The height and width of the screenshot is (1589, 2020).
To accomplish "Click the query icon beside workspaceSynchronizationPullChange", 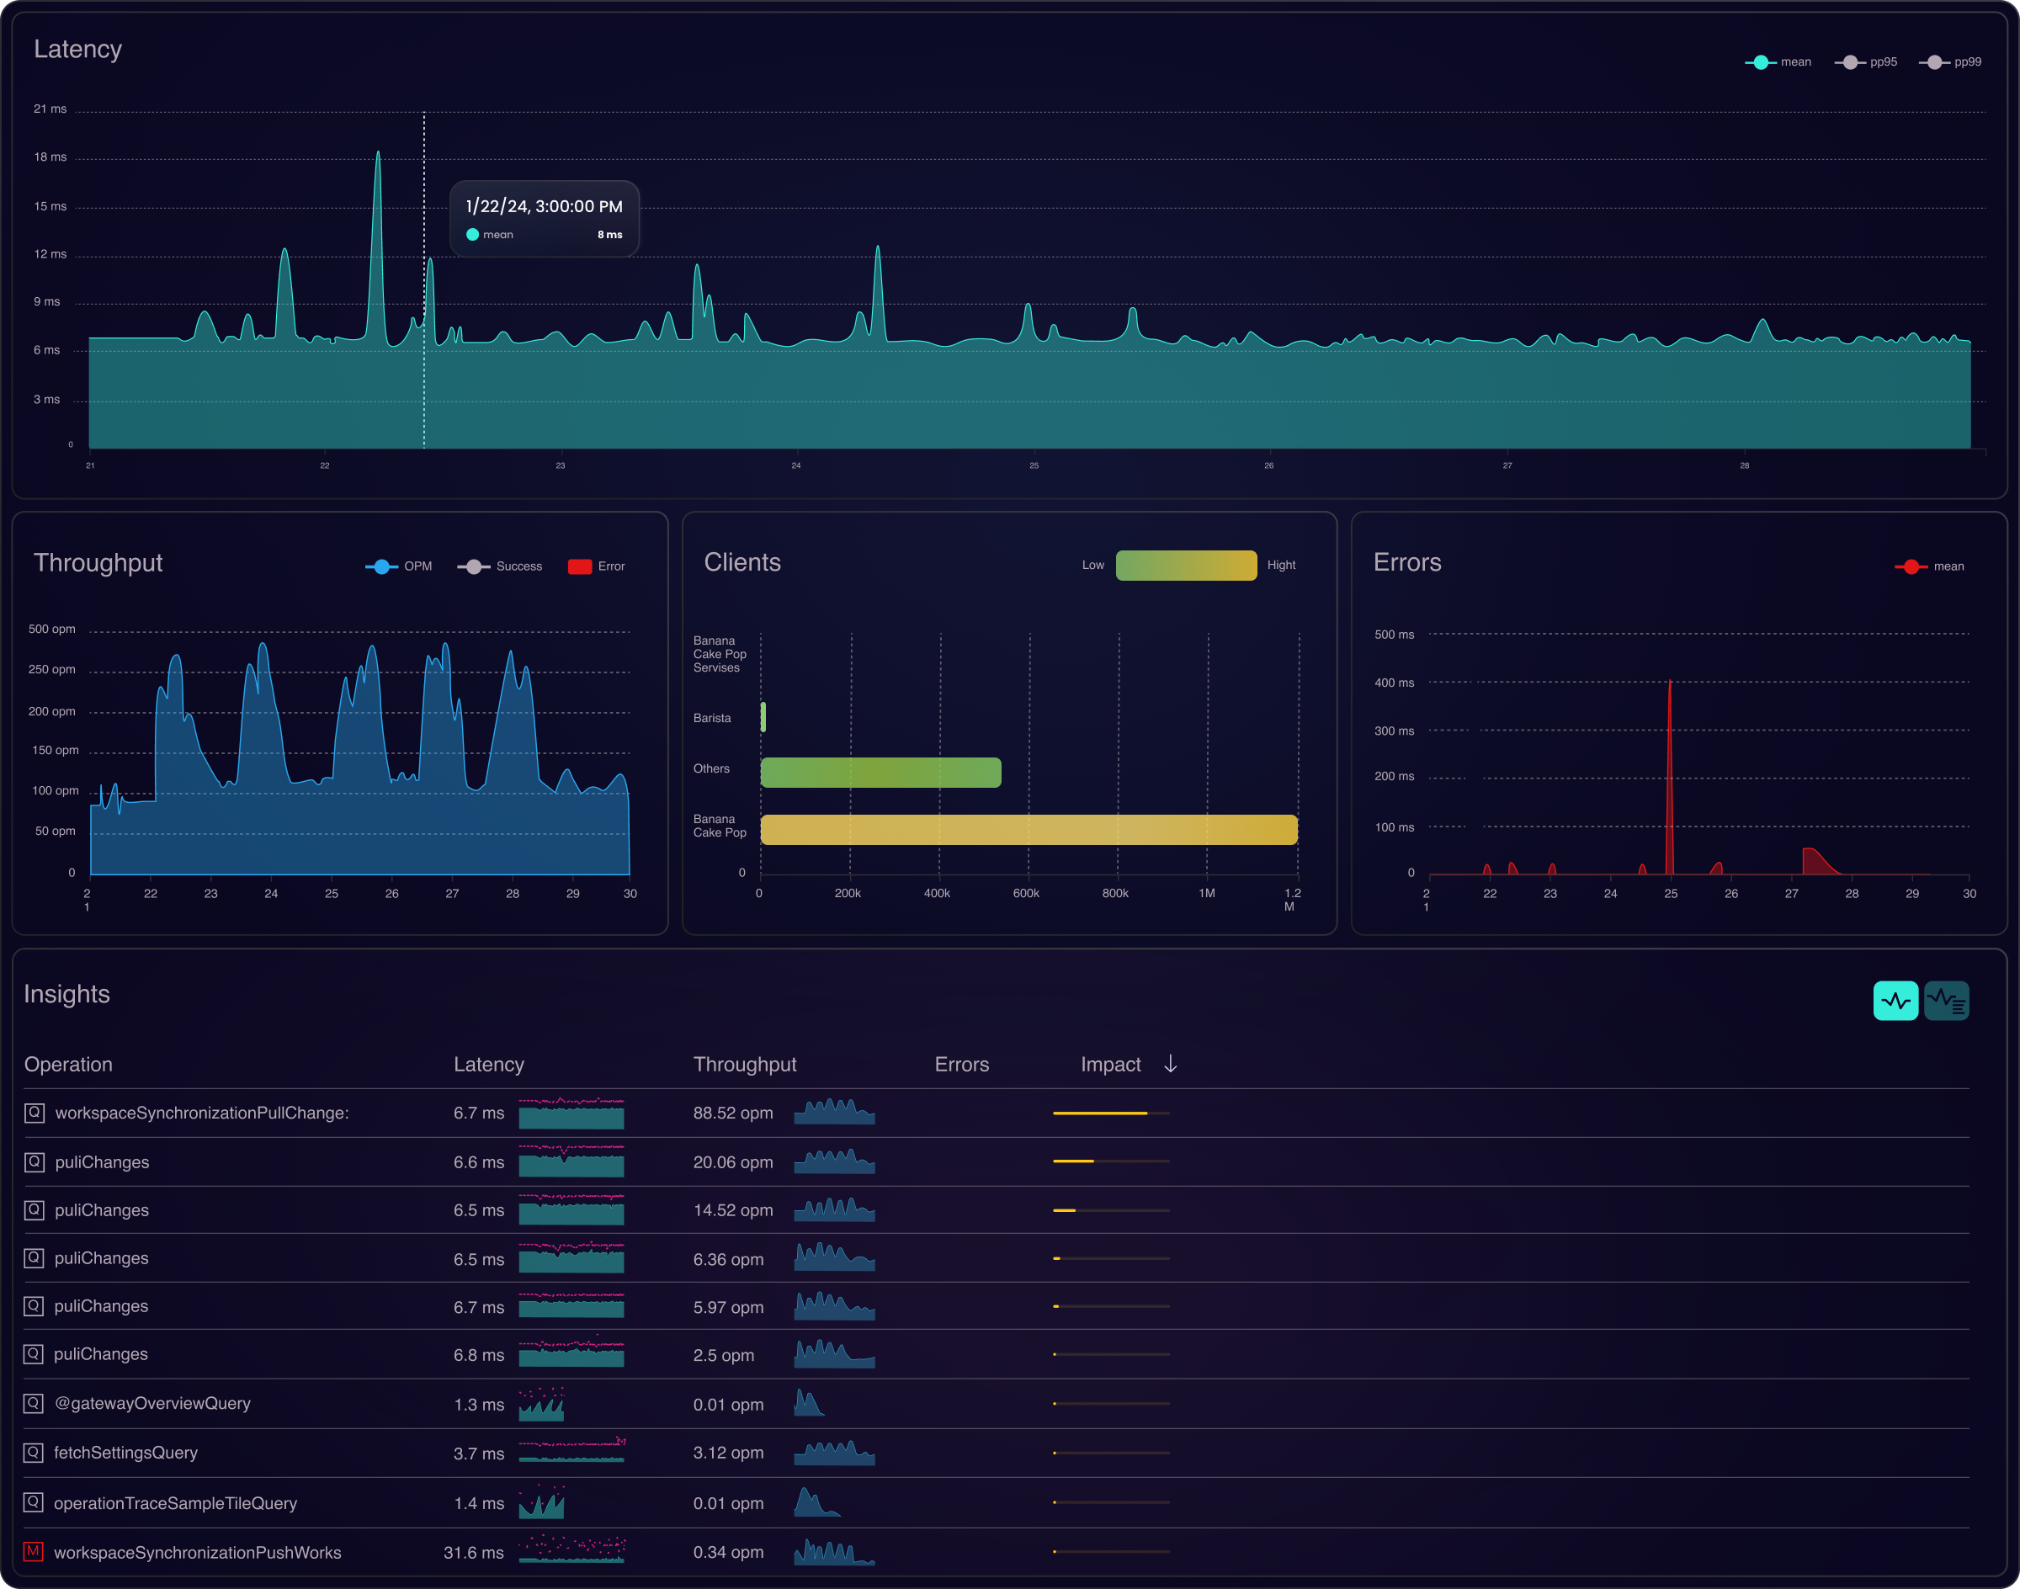I will pyautogui.click(x=35, y=1113).
